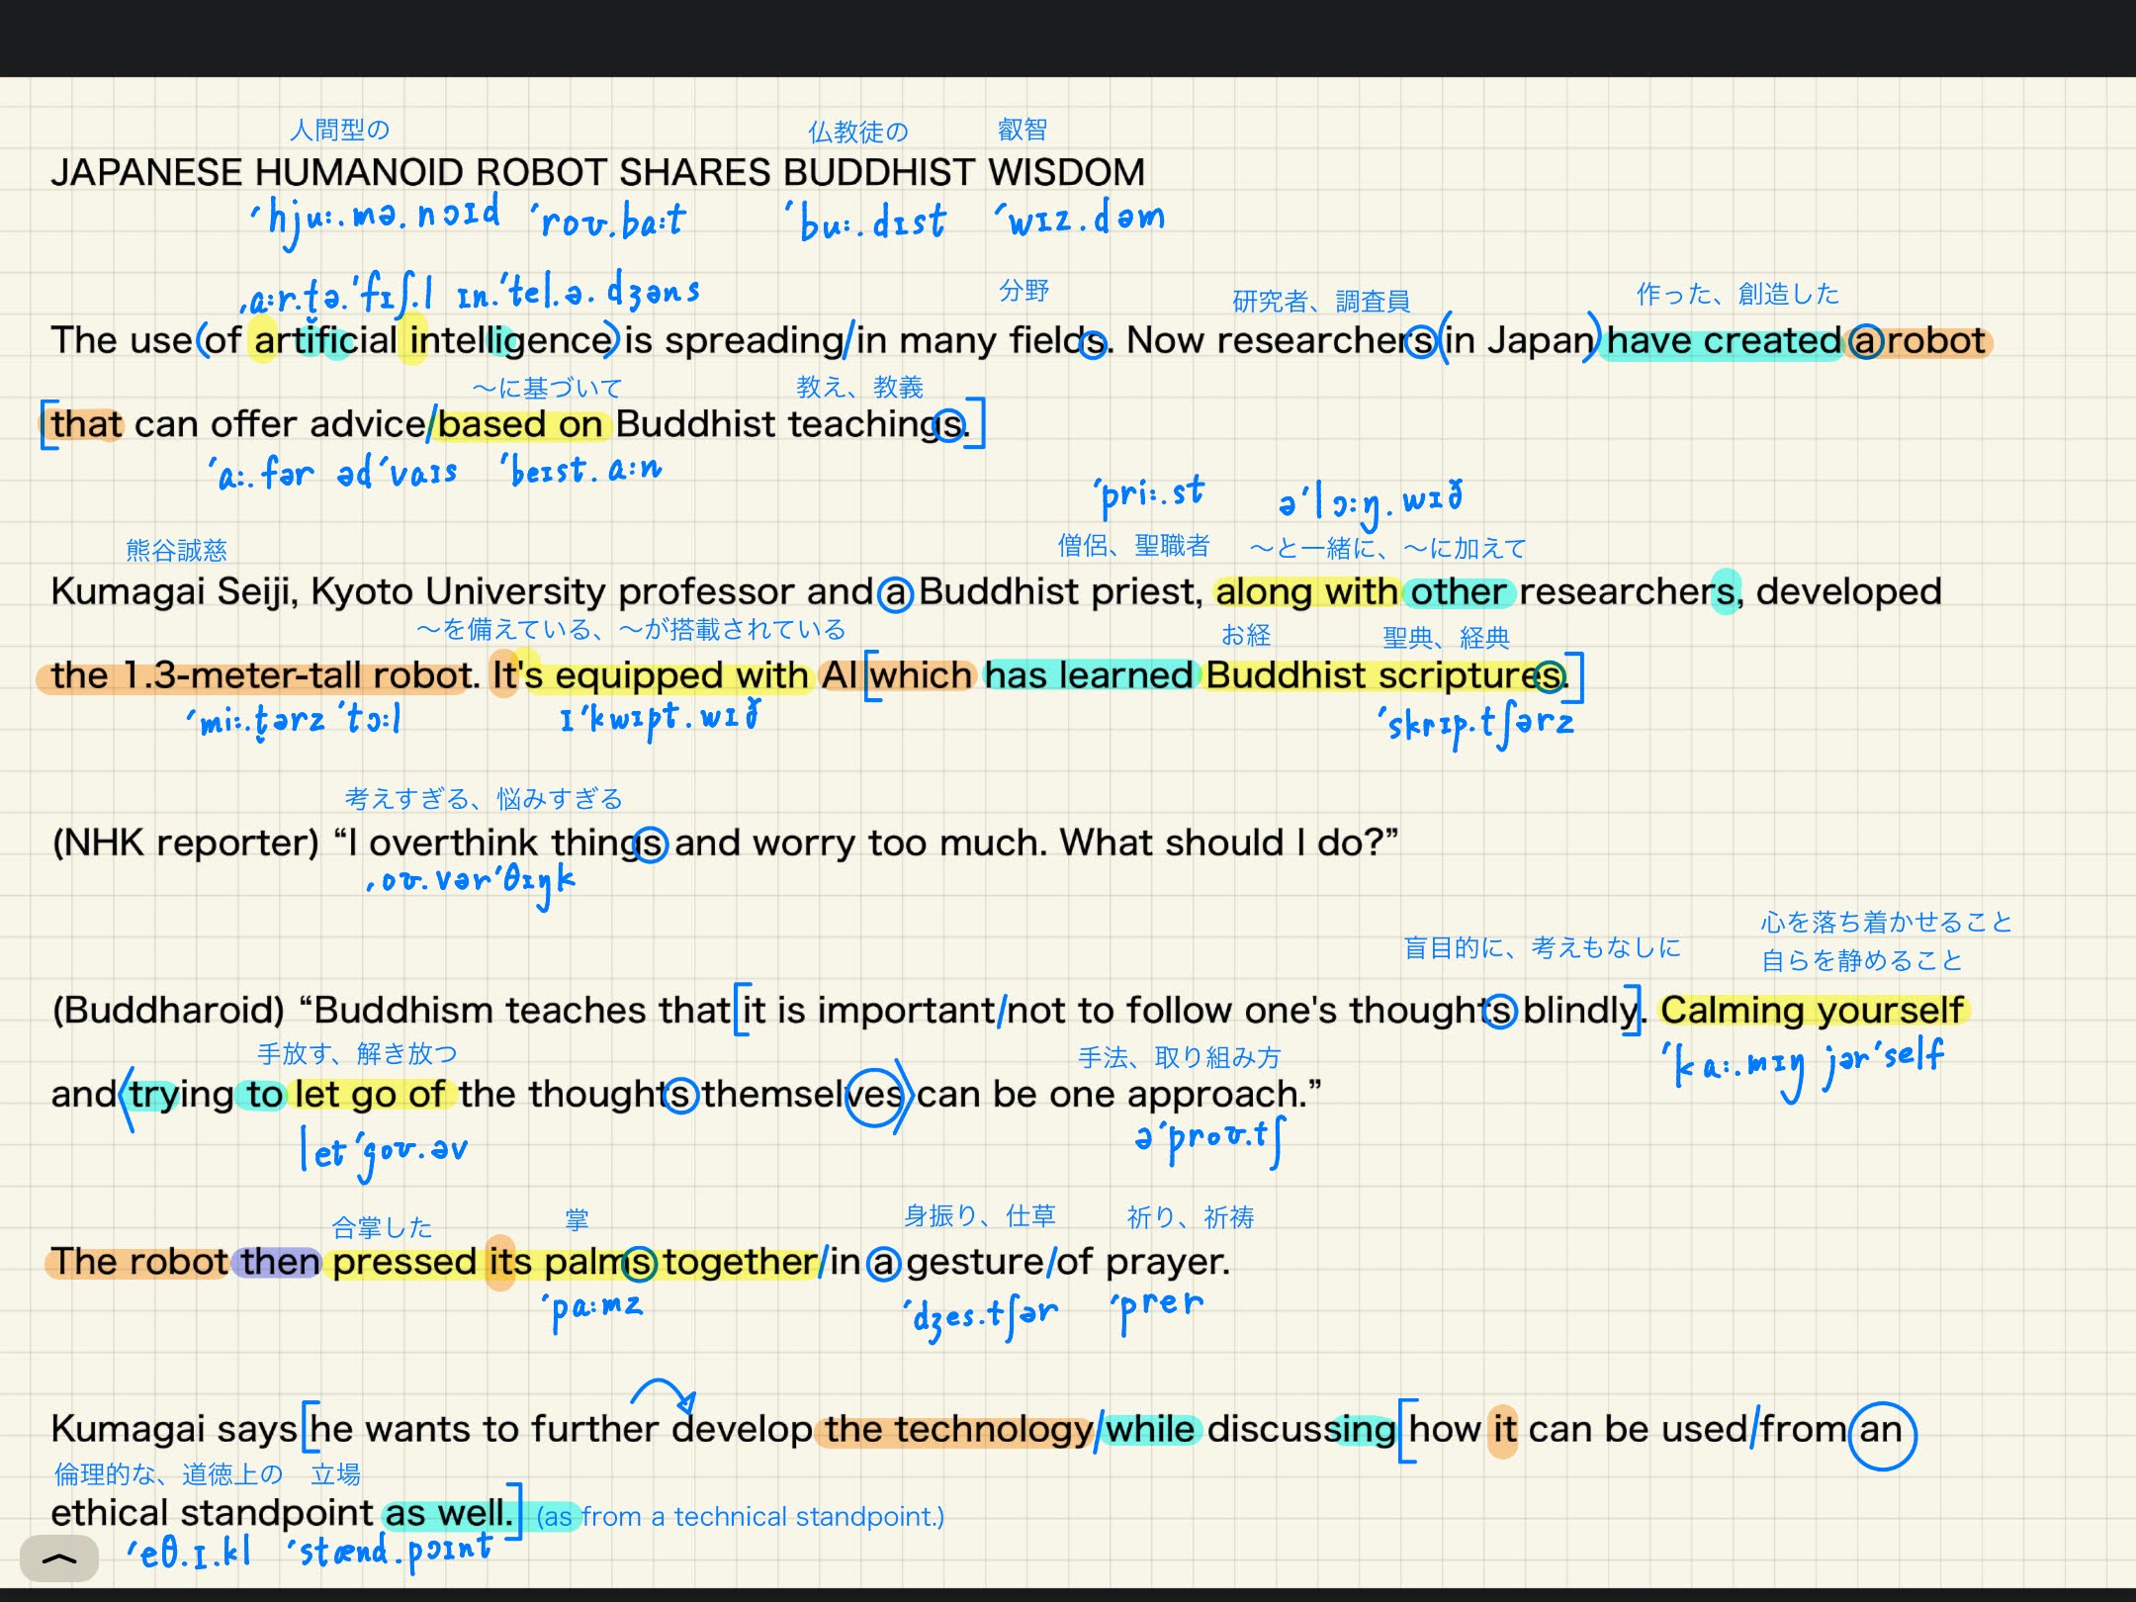The image size is (2136, 1602).
Task: Tap the yellow-highlighted phrase 'Calming yourself'
Action: coord(1812,1011)
